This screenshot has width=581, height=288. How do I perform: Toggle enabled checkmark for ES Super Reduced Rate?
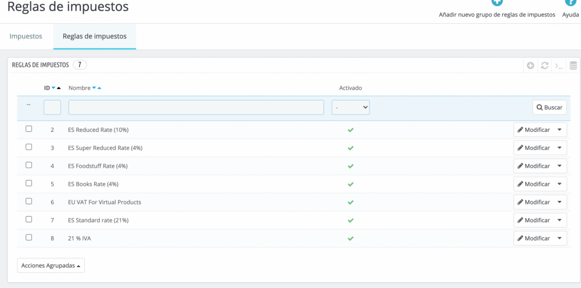click(x=350, y=148)
